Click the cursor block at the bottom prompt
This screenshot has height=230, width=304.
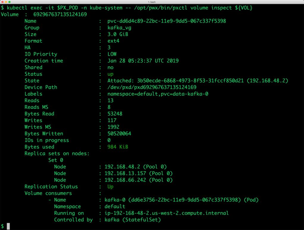pyautogui.click(x=8, y=226)
